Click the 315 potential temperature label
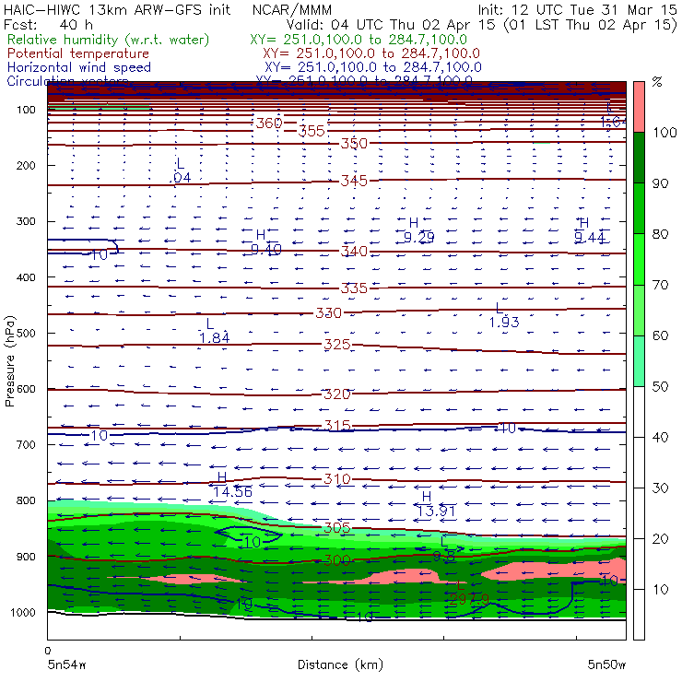This screenshot has height=682, width=682. [337, 426]
